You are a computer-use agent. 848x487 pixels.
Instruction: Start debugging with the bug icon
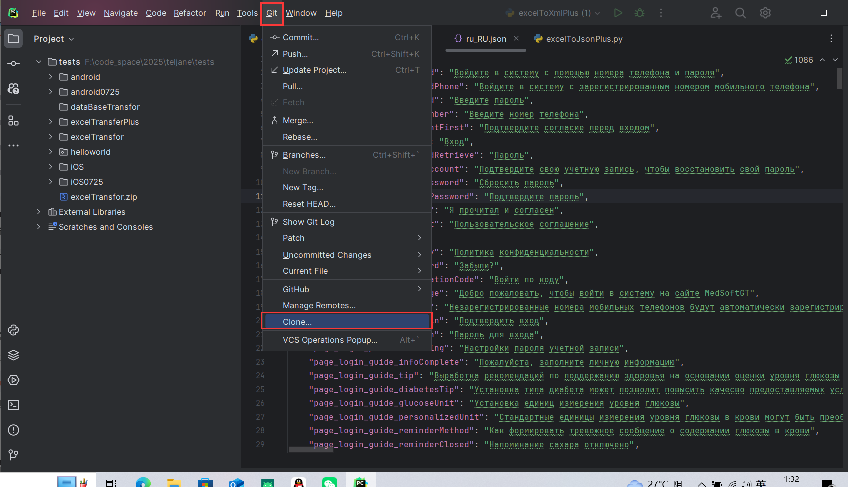tap(640, 13)
